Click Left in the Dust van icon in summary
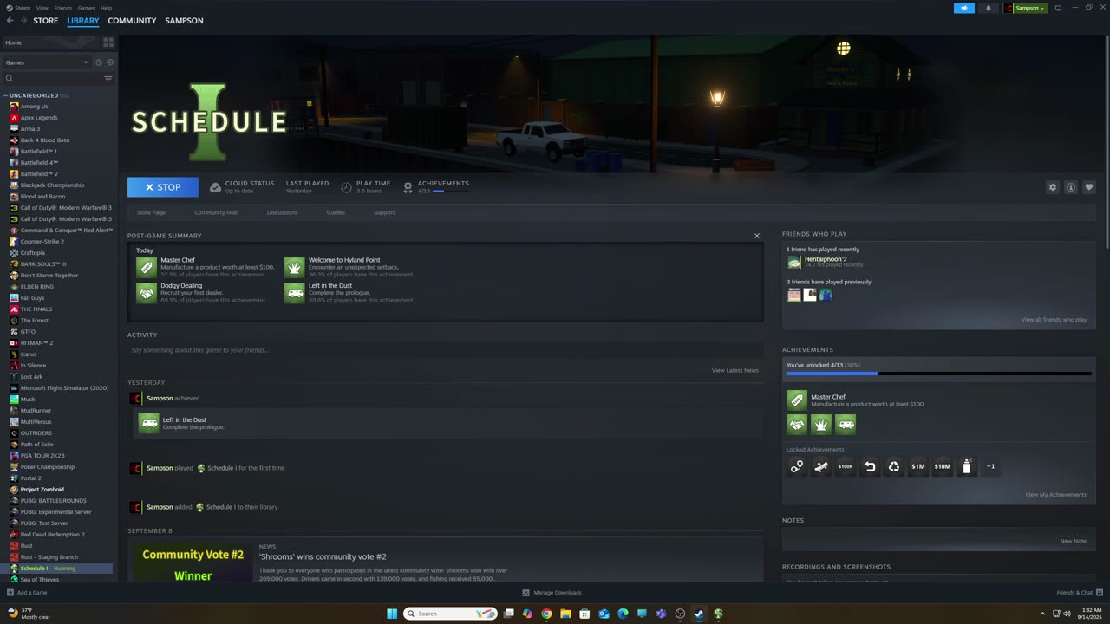The image size is (1110, 624). click(295, 293)
